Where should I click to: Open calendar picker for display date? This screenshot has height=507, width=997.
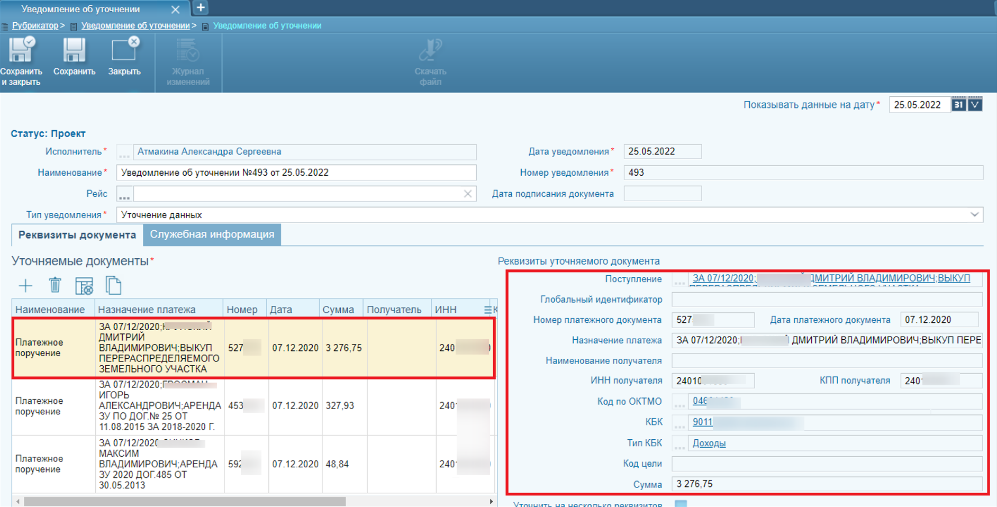(x=958, y=105)
